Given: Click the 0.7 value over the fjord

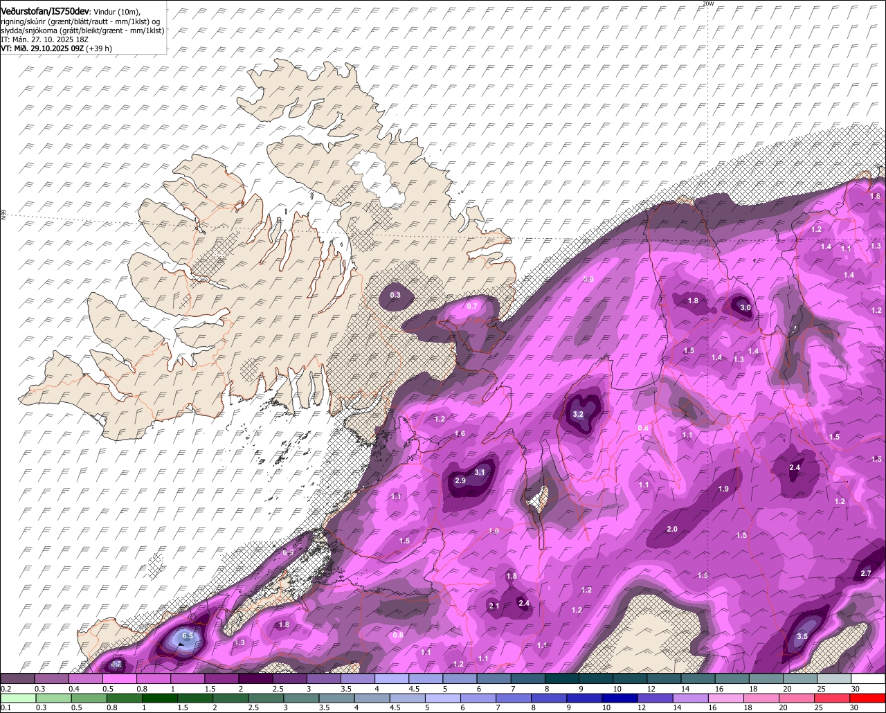Looking at the screenshot, I should [x=472, y=306].
